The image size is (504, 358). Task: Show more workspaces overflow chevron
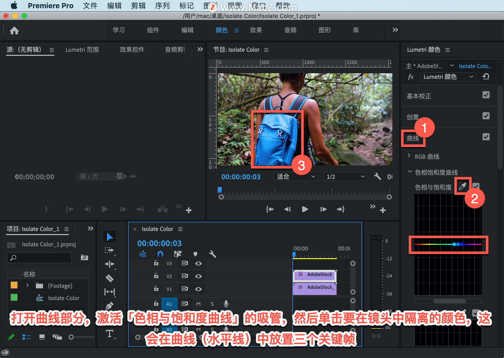coord(395,30)
